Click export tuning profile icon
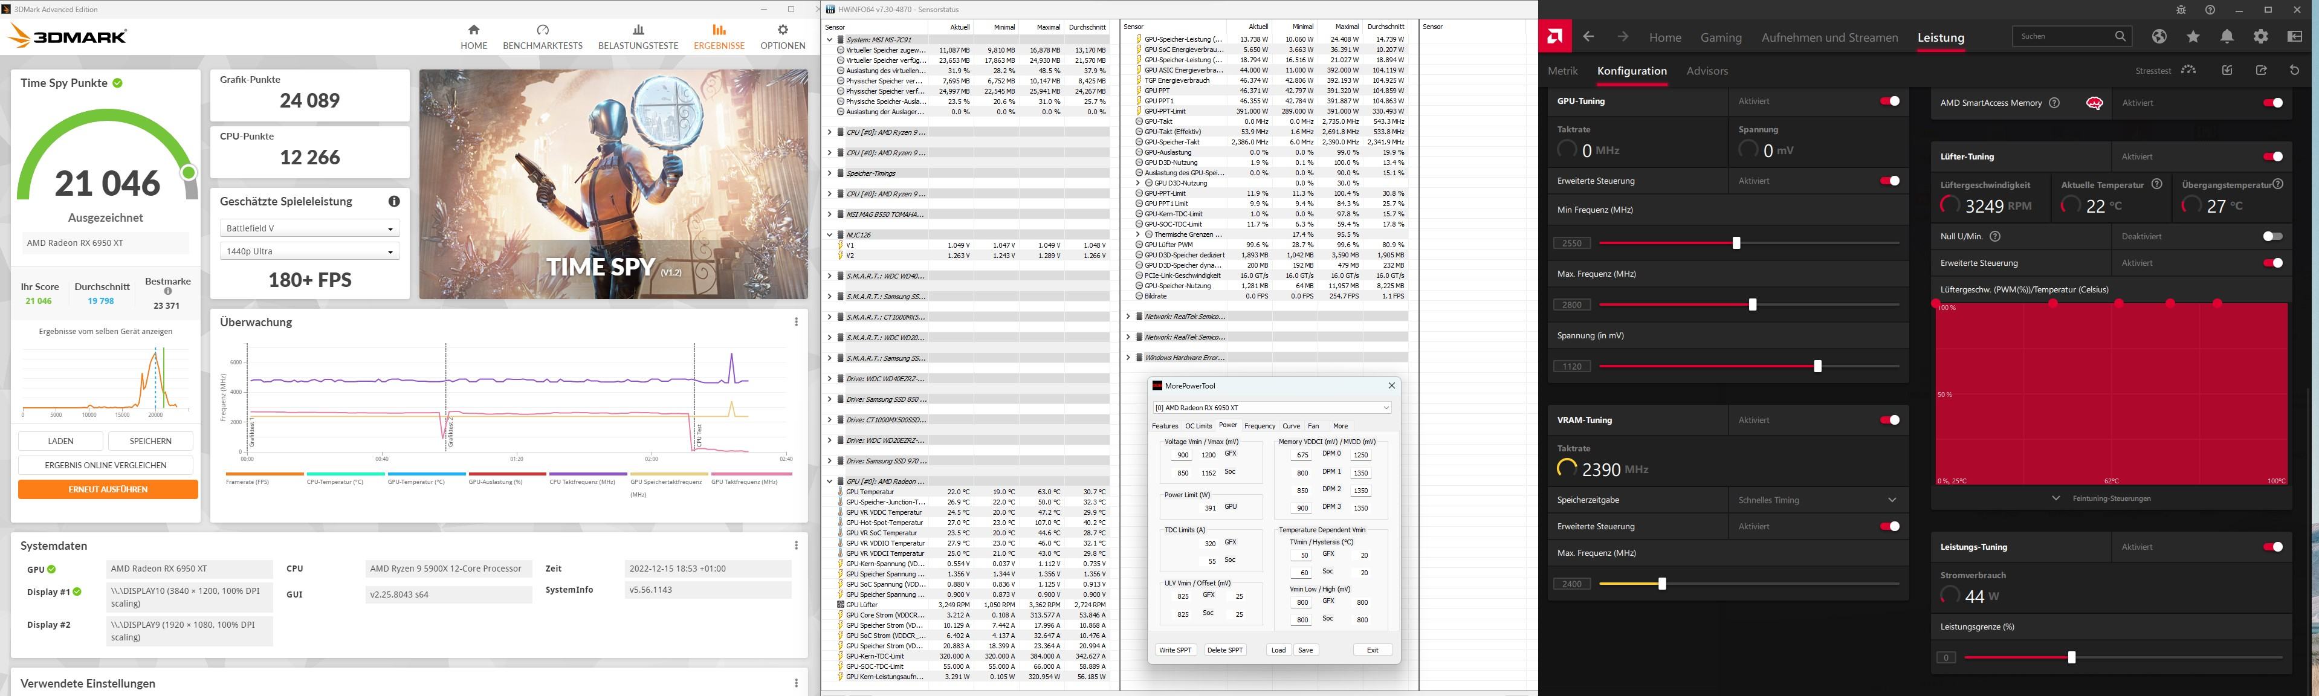The image size is (2319, 696). coord(2260,70)
